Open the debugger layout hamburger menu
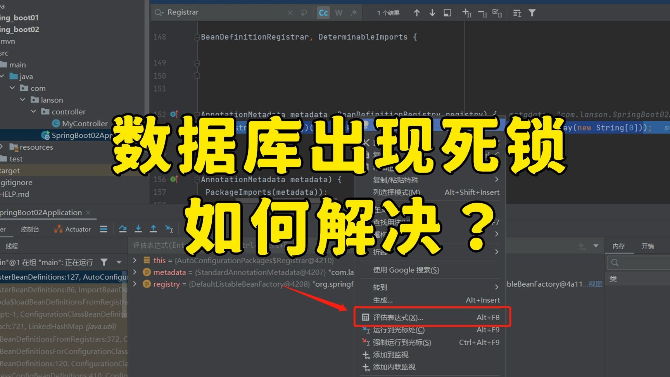The width and height of the screenshot is (670, 377). point(104,229)
